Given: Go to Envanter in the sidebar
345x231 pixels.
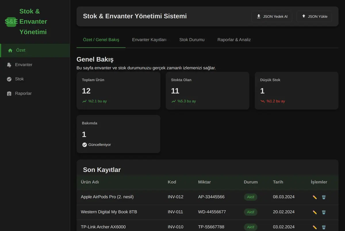Looking at the screenshot, I should pos(35,65).
